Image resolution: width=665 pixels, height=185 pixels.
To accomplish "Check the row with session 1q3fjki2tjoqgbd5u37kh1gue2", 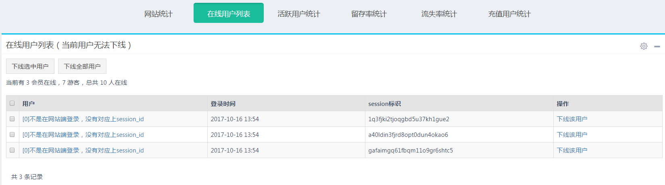I will click(12, 119).
